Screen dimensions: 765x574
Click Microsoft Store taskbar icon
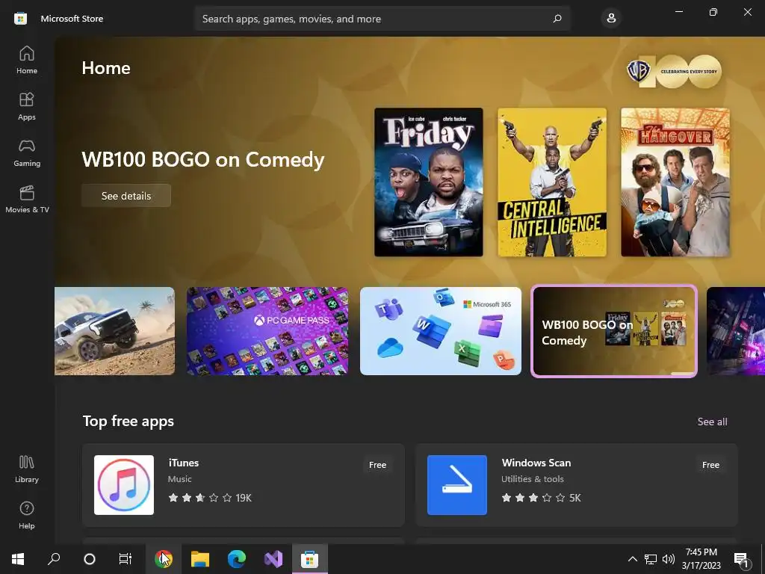point(310,559)
